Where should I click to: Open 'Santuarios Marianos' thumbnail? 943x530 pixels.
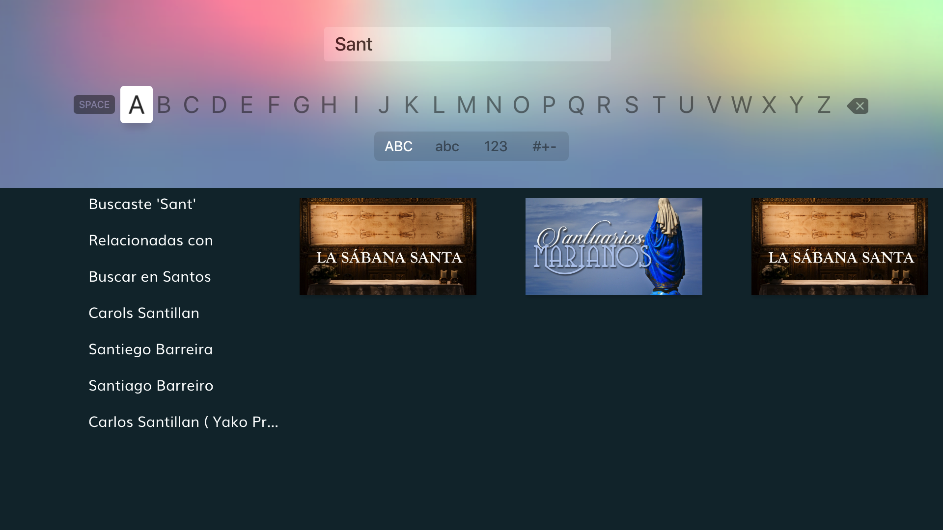pos(614,246)
